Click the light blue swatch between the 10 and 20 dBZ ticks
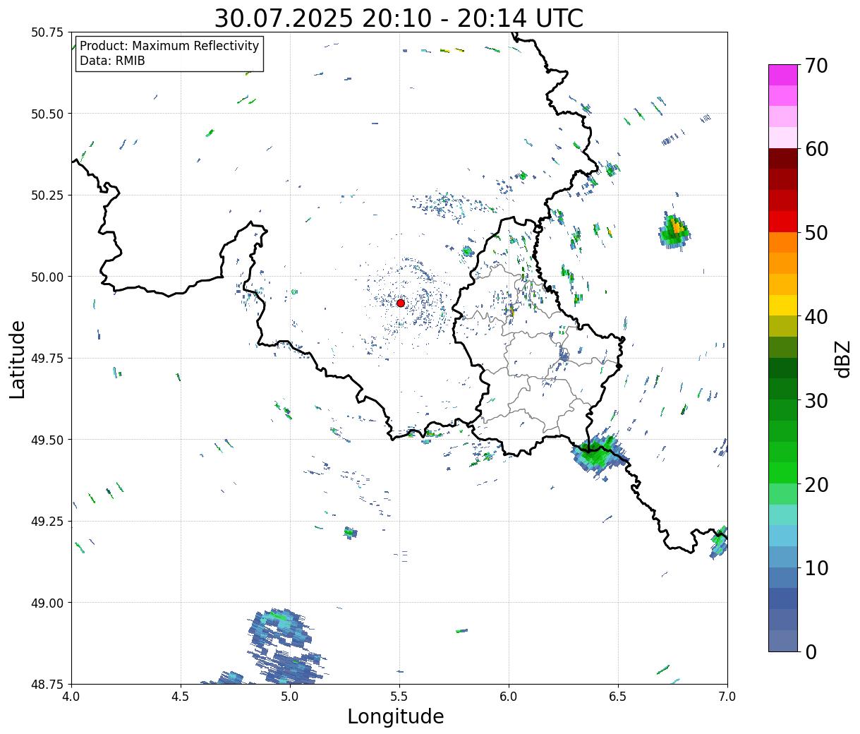This screenshot has height=734, width=860. [x=783, y=536]
